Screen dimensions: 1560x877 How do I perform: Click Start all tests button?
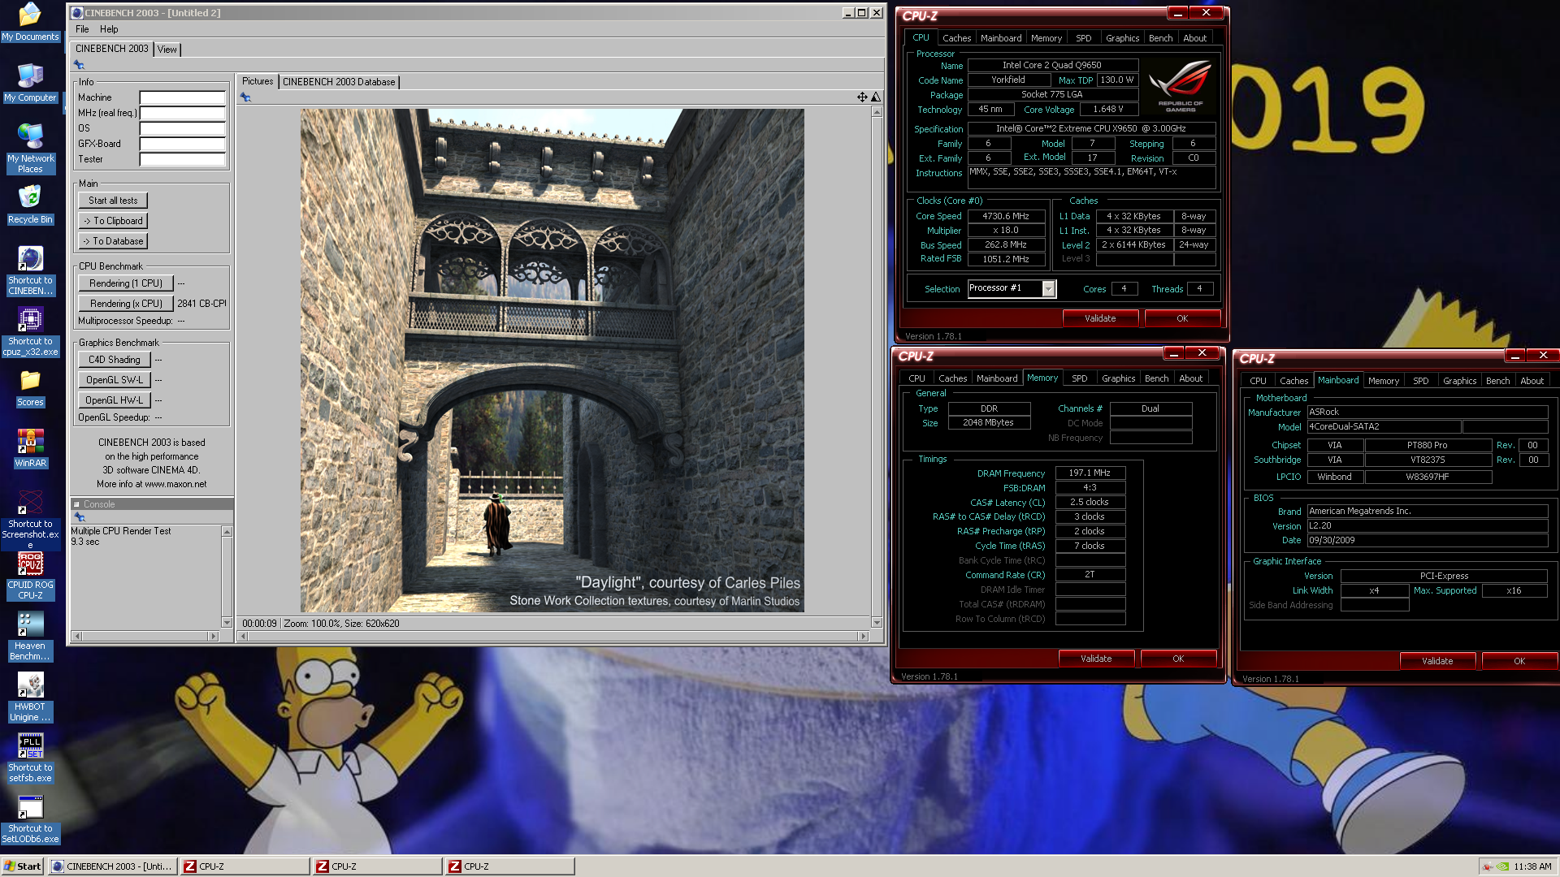coord(113,201)
